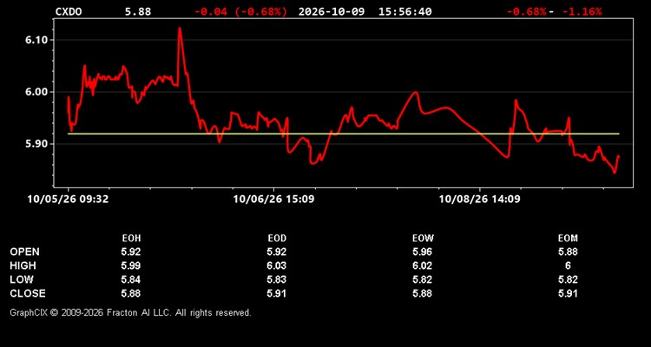Click the GraphCIX copyright notice
The width and height of the screenshot is (651, 347).
click(x=130, y=312)
